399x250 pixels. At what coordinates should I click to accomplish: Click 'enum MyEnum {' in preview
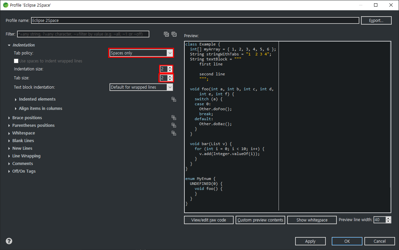tap(200, 179)
